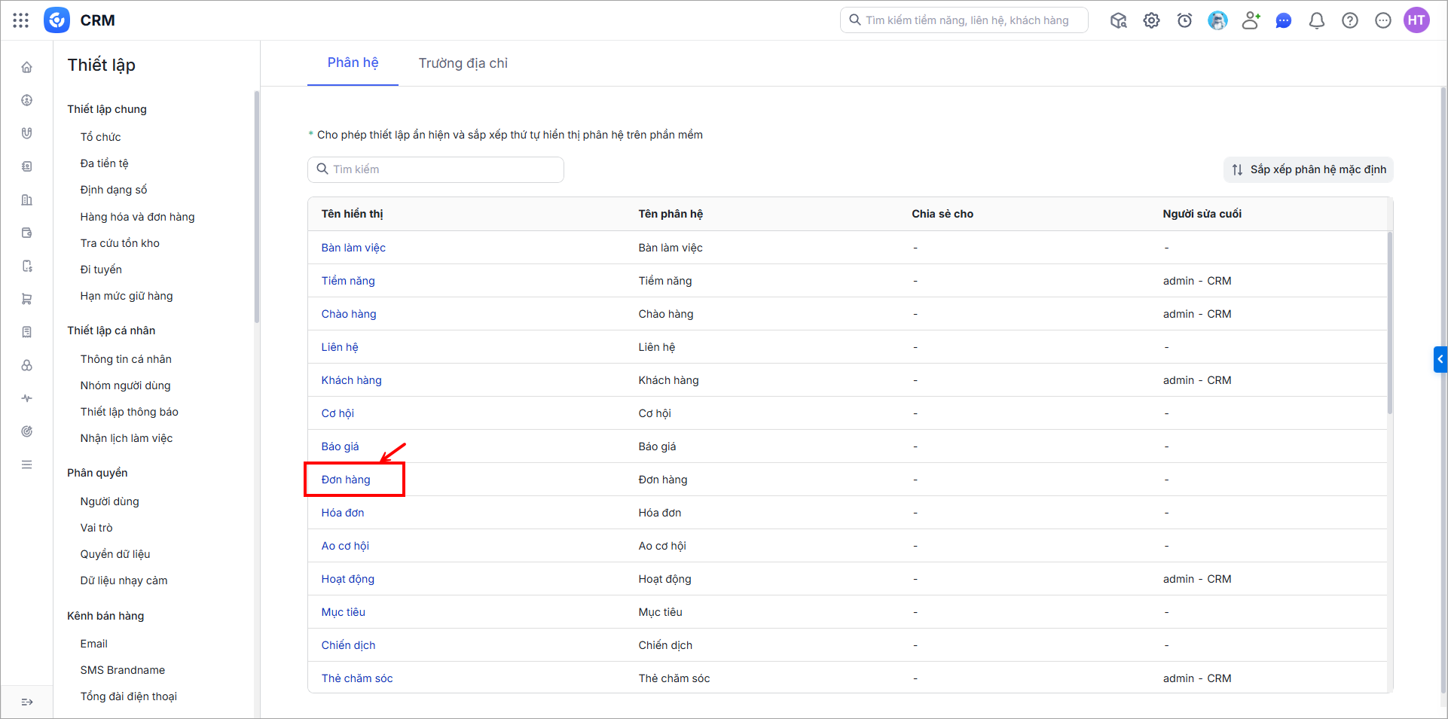Click the chat bubble icon in header
This screenshot has height=719, width=1448.
tap(1284, 20)
